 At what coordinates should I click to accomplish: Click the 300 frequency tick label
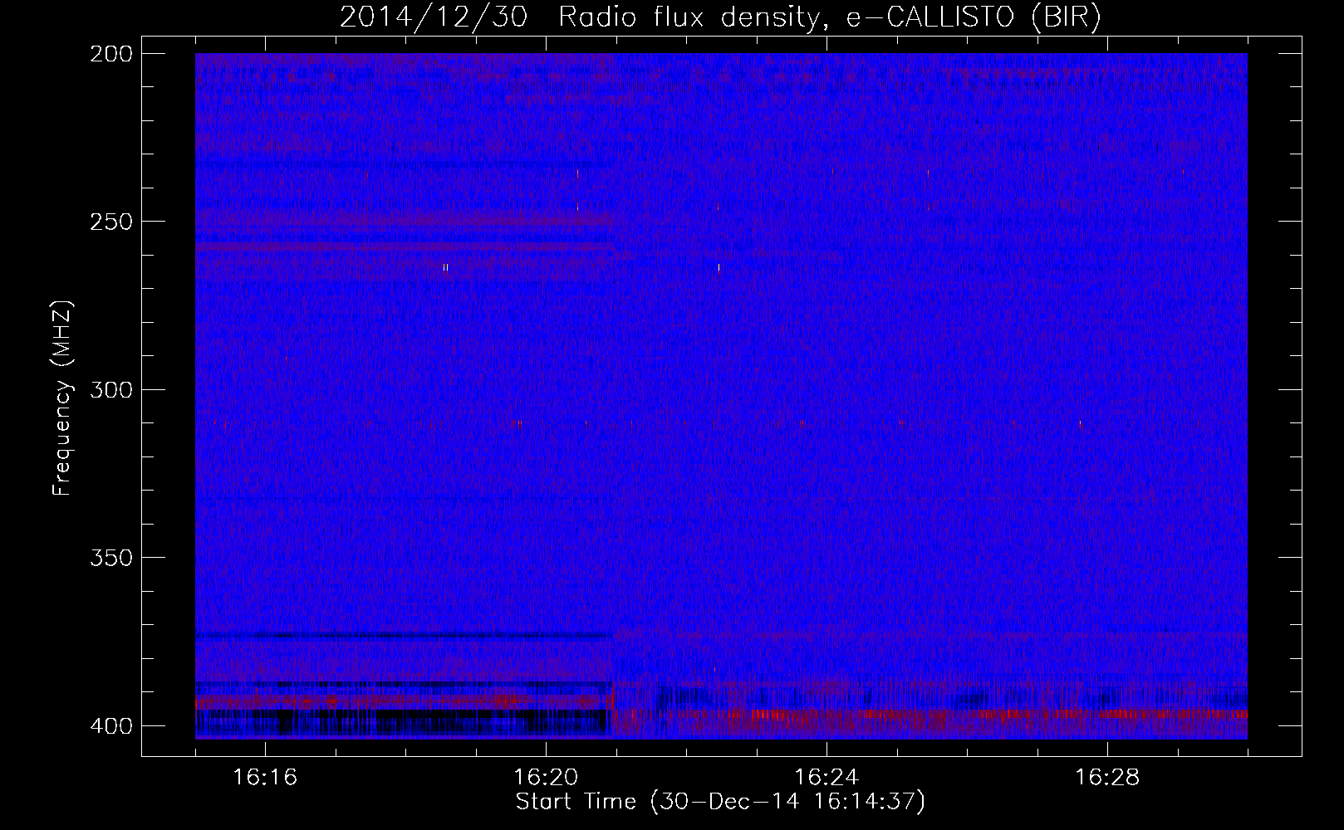(111, 389)
